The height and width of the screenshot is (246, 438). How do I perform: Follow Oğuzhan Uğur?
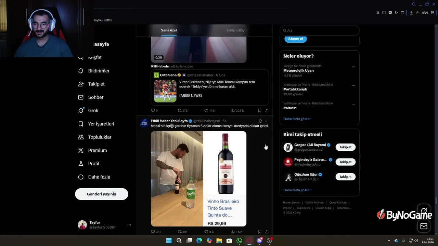[x=346, y=177]
